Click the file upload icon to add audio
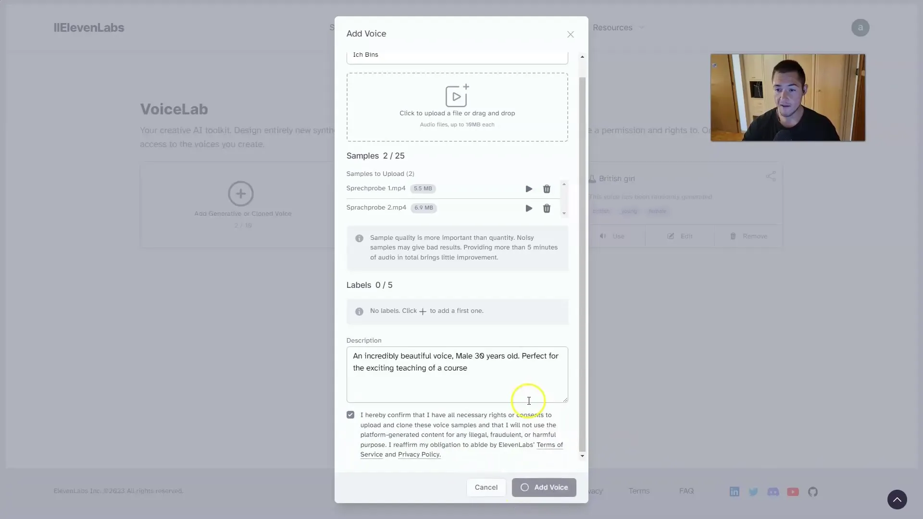This screenshot has height=519, width=923. pos(457,96)
